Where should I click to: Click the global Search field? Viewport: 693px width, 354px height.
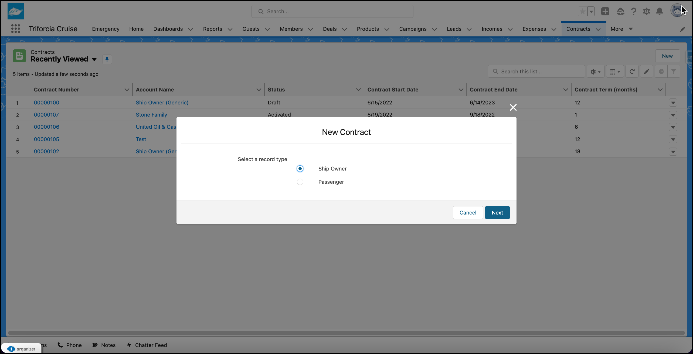[x=332, y=11]
